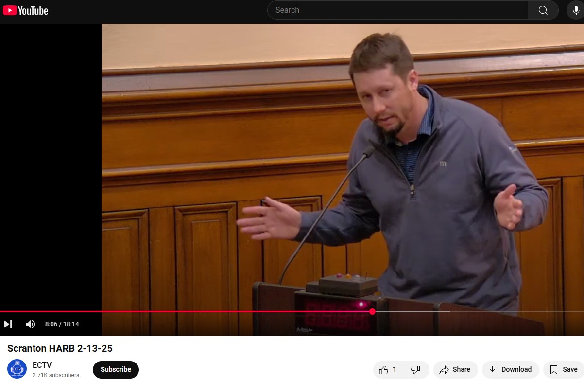The image size is (584, 381).
Task: Mute the video volume speaker icon
Action: pyautogui.click(x=31, y=324)
